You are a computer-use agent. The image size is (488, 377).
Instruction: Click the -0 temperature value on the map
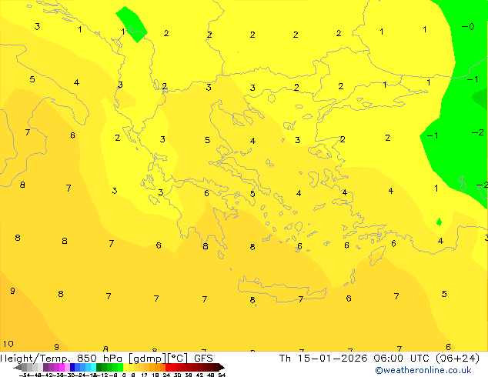(x=468, y=27)
